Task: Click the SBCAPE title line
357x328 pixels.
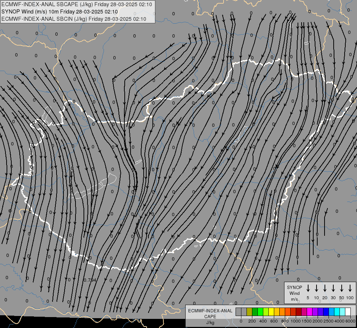Action: point(77,4)
